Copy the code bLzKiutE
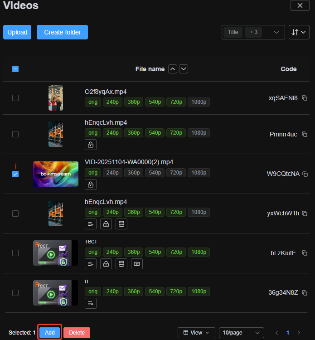The height and width of the screenshot is (340, 315). 305,253
